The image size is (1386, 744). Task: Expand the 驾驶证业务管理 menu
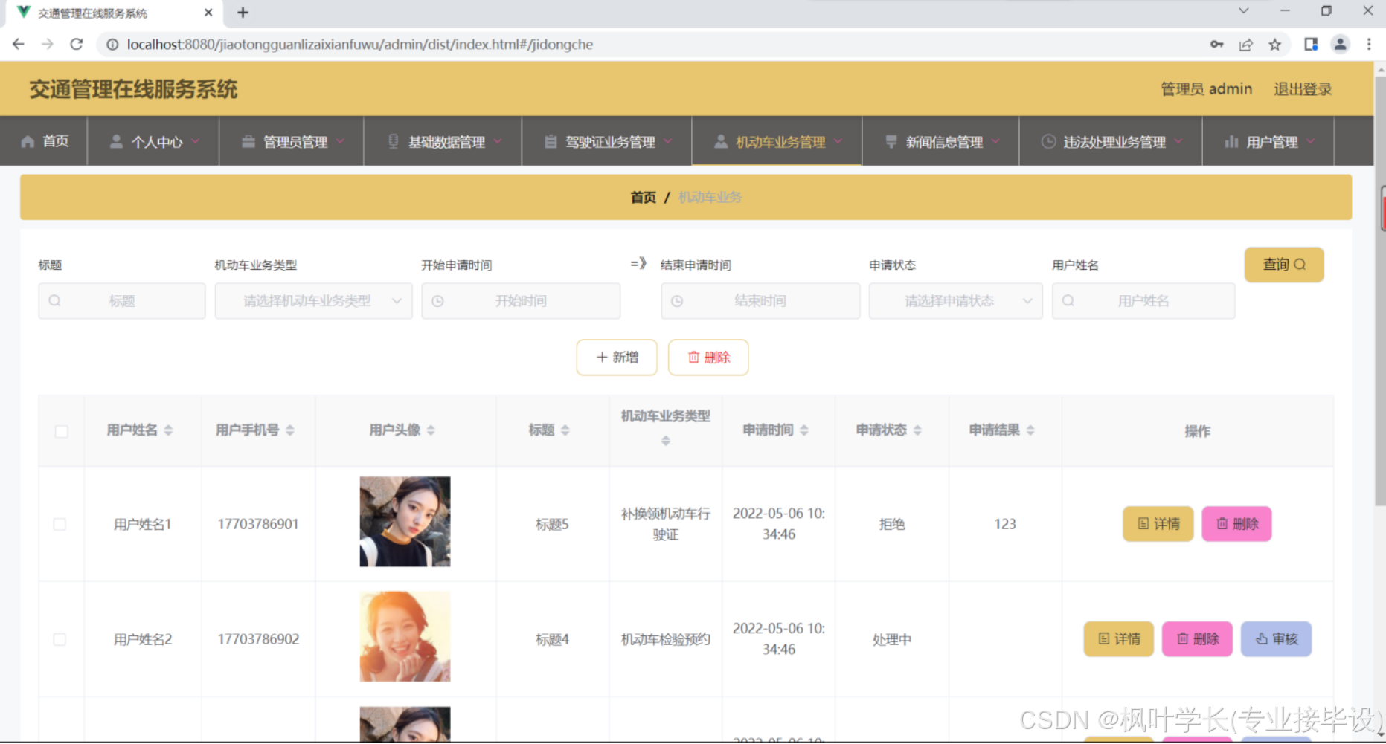tap(607, 141)
